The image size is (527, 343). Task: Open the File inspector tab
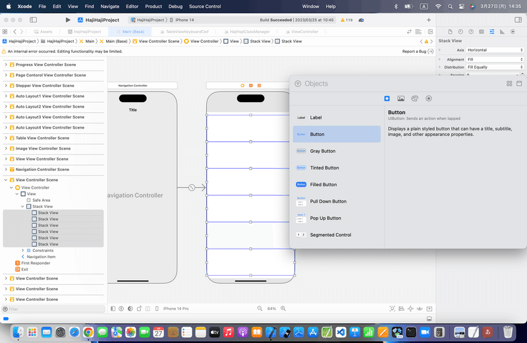pyautogui.click(x=450, y=32)
